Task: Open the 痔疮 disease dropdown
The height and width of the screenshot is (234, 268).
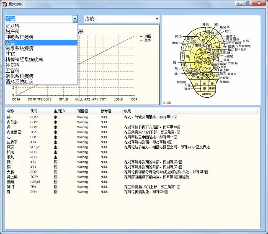Action: click(157, 19)
